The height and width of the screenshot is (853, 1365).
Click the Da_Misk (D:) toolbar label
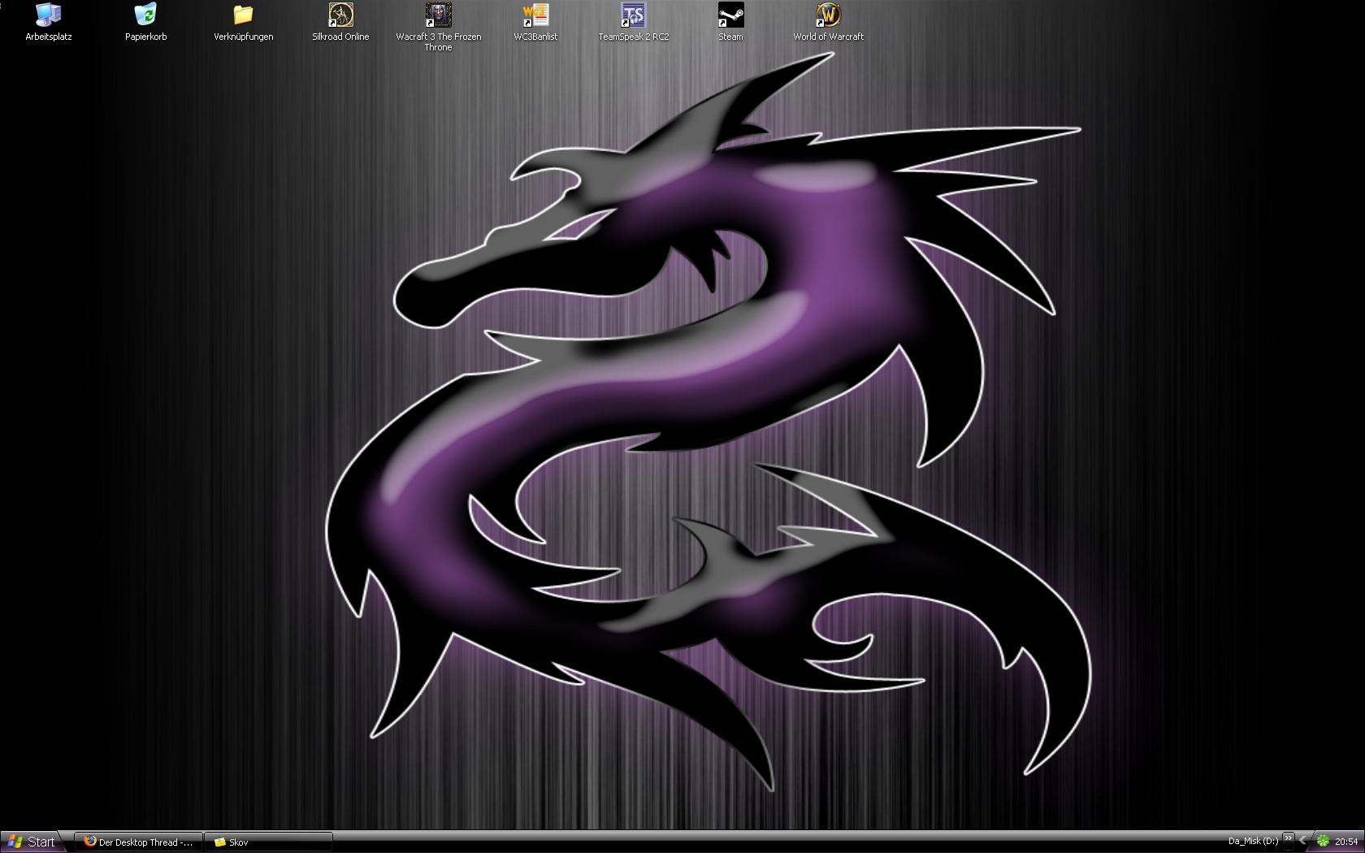(1253, 842)
